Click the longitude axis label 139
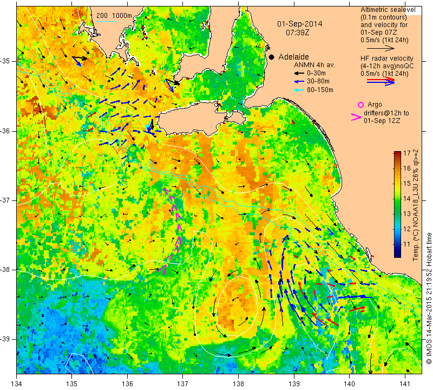 [294, 383]
